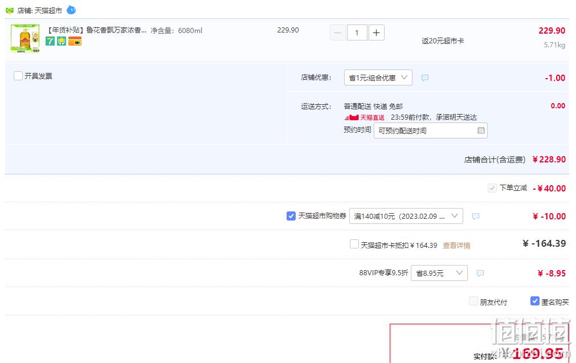Decrease quantity with the minus button
The width and height of the screenshot is (576, 363).
(338, 32)
